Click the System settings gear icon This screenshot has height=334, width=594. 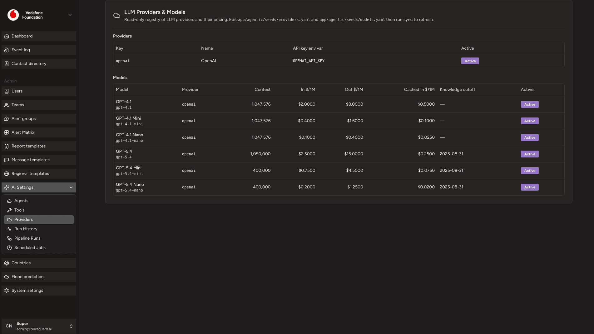(7, 291)
